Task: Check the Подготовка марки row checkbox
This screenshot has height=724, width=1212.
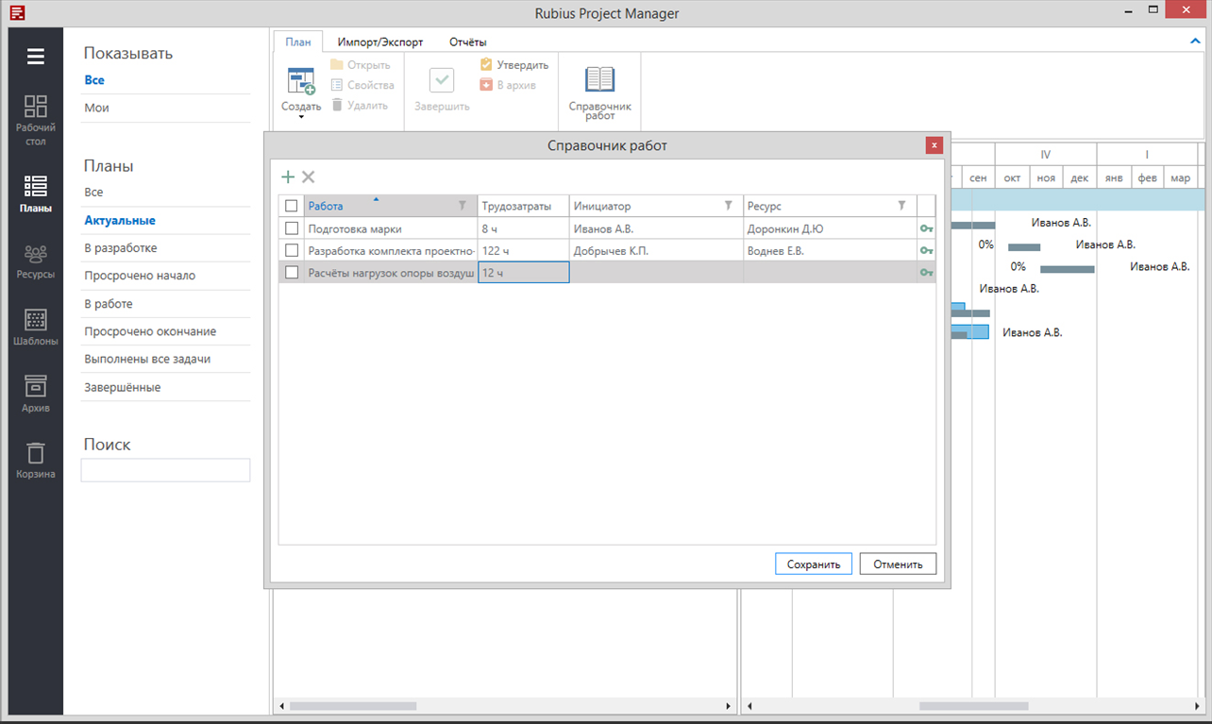Action: [292, 228]
